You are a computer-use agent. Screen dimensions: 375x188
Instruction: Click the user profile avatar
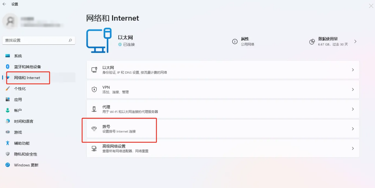[10, 21]
